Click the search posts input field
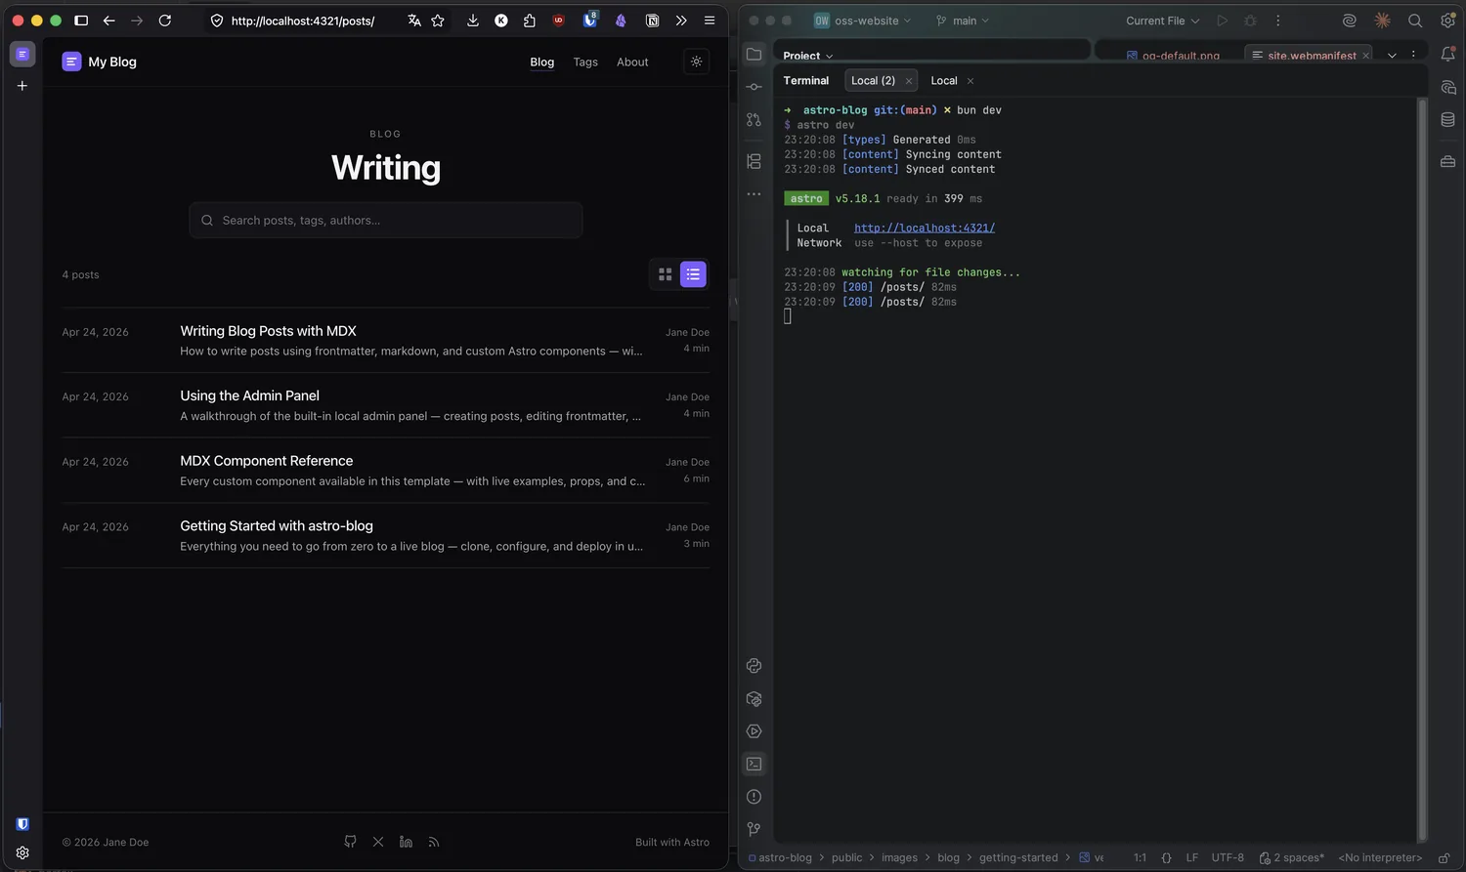Viewport: 1466px width, 872px height. pos(385,220)
